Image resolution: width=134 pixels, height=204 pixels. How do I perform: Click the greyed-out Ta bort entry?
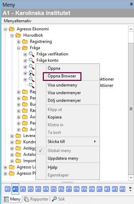coord(54,133)
